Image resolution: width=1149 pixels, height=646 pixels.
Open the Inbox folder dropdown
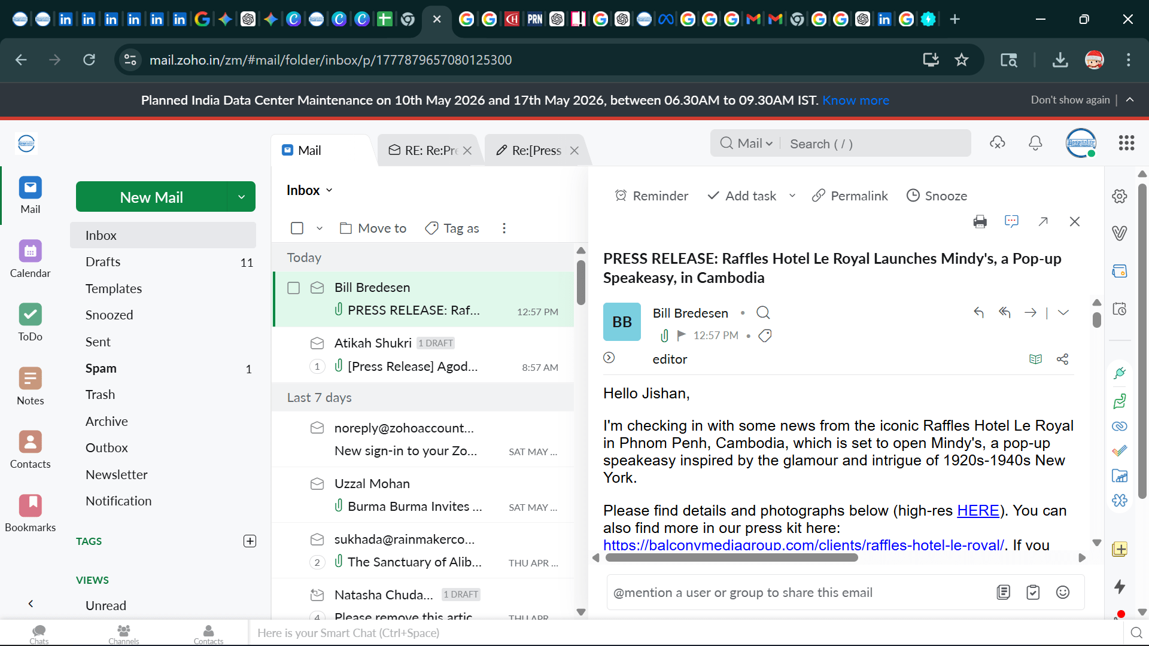pos(309,190)
